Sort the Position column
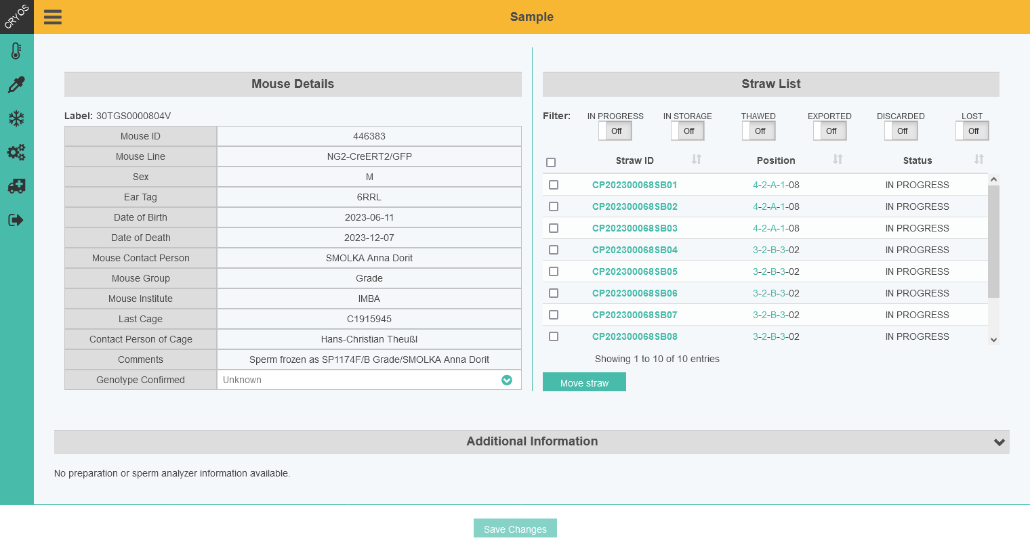 coord(838,160)
